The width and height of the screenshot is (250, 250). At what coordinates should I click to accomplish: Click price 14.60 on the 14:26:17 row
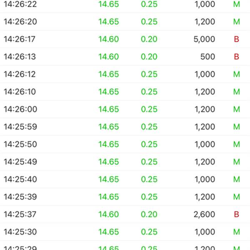109,39
